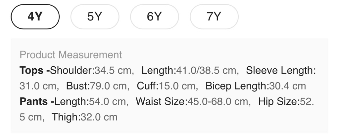Click the Shoulder measurement label
The height and width of the screenshot is (134, 339).
click(72, 70)
